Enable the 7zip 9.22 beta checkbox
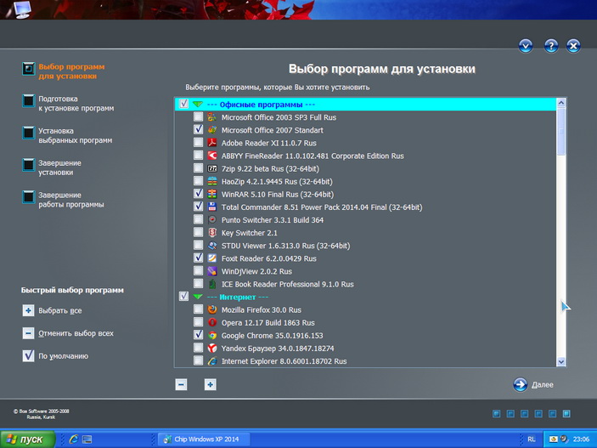The height and width of the screenshot is (448, 597). pos(198,168)
